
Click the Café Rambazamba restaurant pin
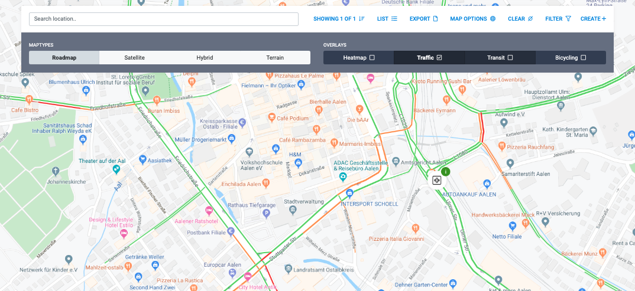pyautogui.click(x=317, y=129)
